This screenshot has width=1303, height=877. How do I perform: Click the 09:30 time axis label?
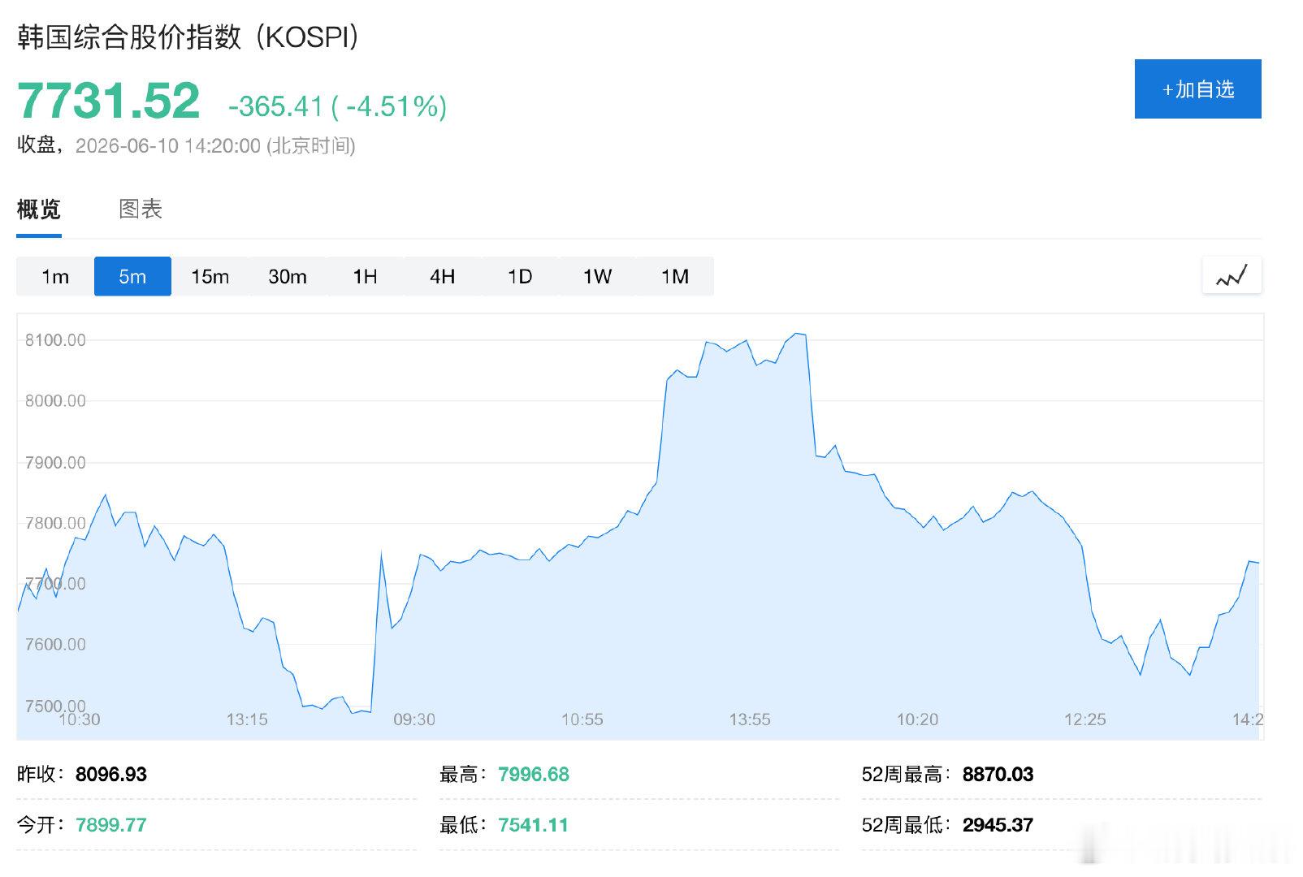(x=414, y=719)
